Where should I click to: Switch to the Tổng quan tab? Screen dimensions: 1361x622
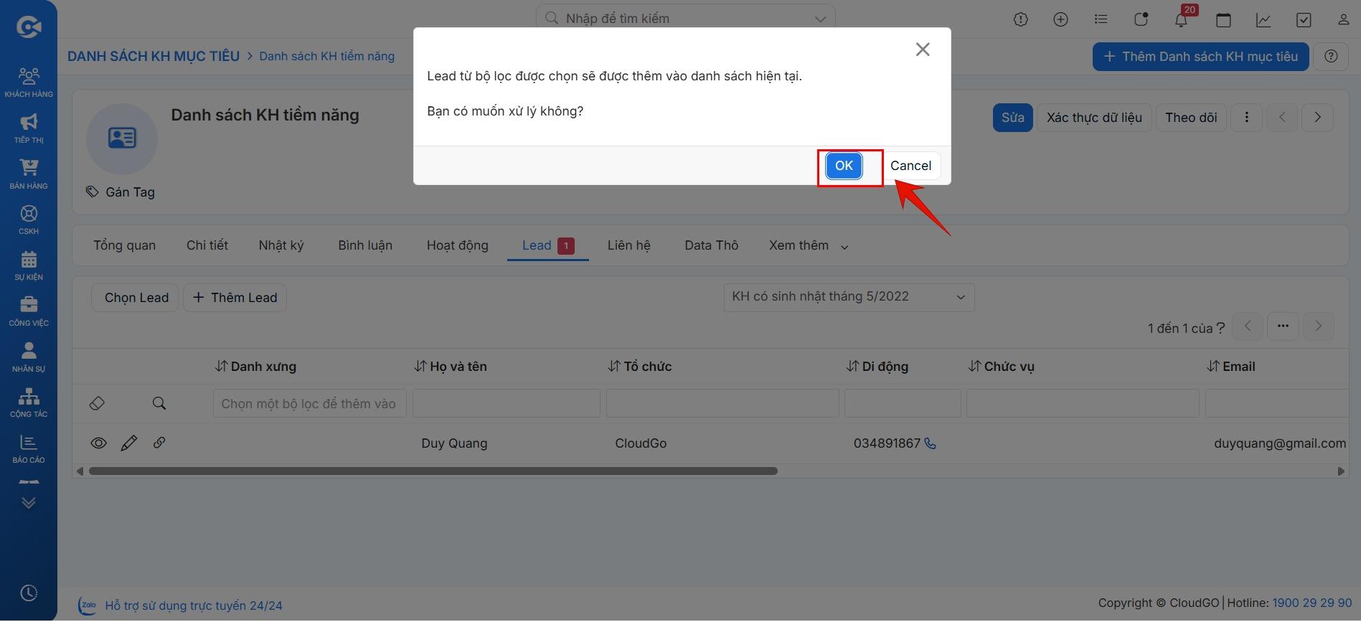pos(124,245)
